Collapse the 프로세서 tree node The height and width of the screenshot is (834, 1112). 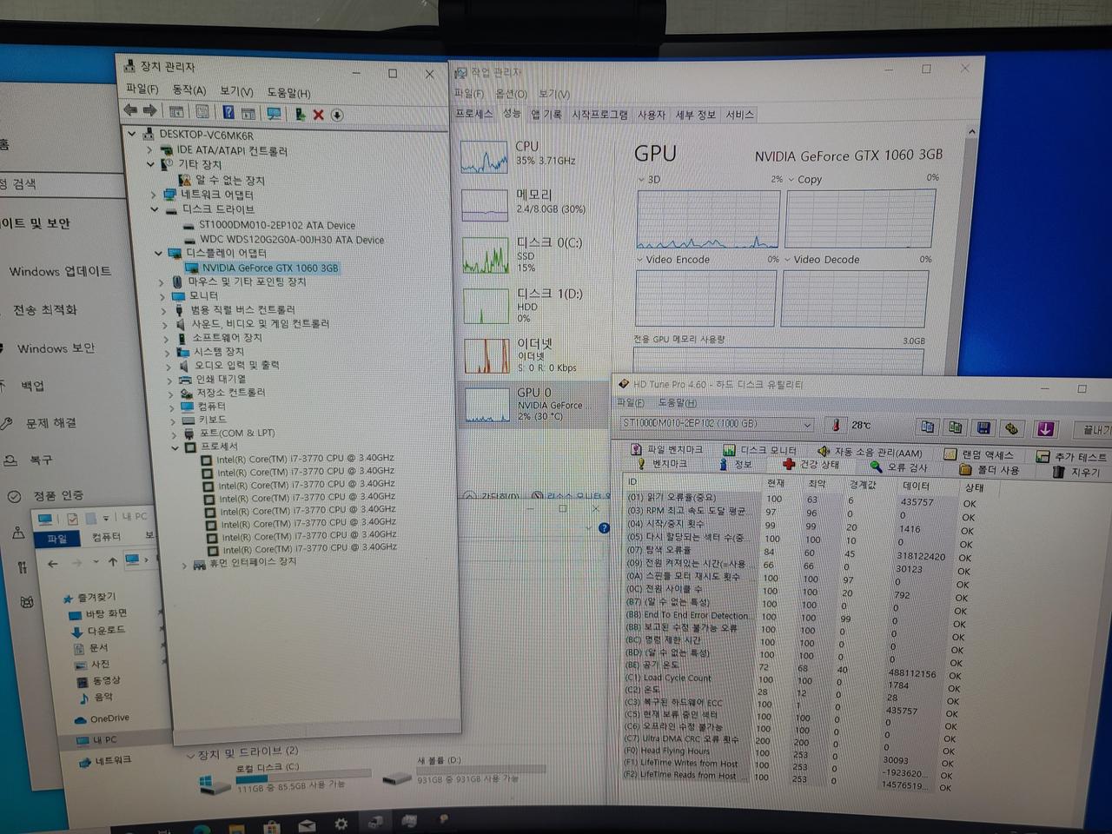(x=175, y=447)
